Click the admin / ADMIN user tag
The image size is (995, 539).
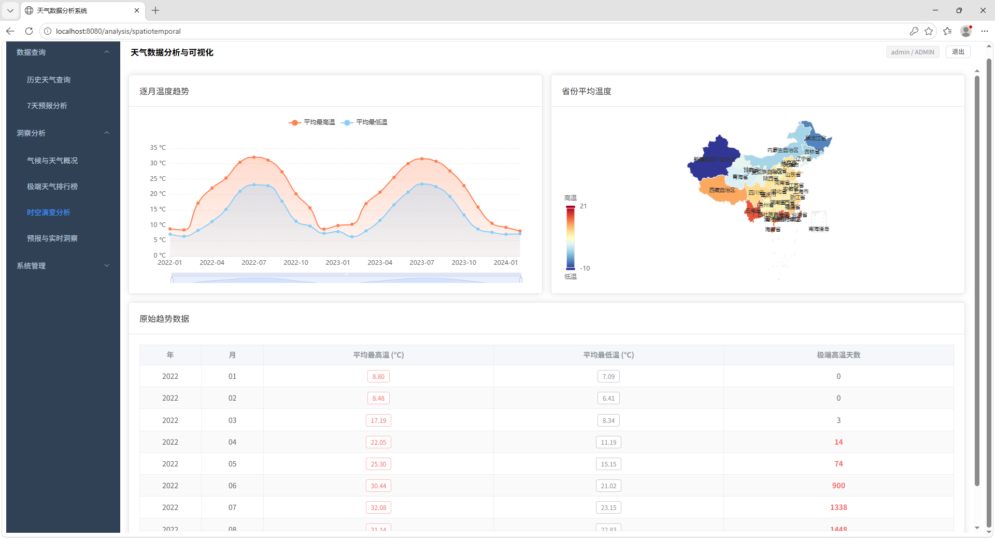point(912,52)
